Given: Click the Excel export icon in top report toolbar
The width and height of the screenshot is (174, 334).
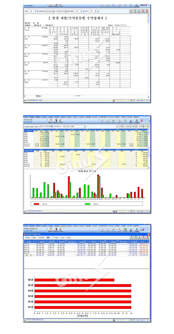Looking at the screenshot, I should (x=135, y=11).
